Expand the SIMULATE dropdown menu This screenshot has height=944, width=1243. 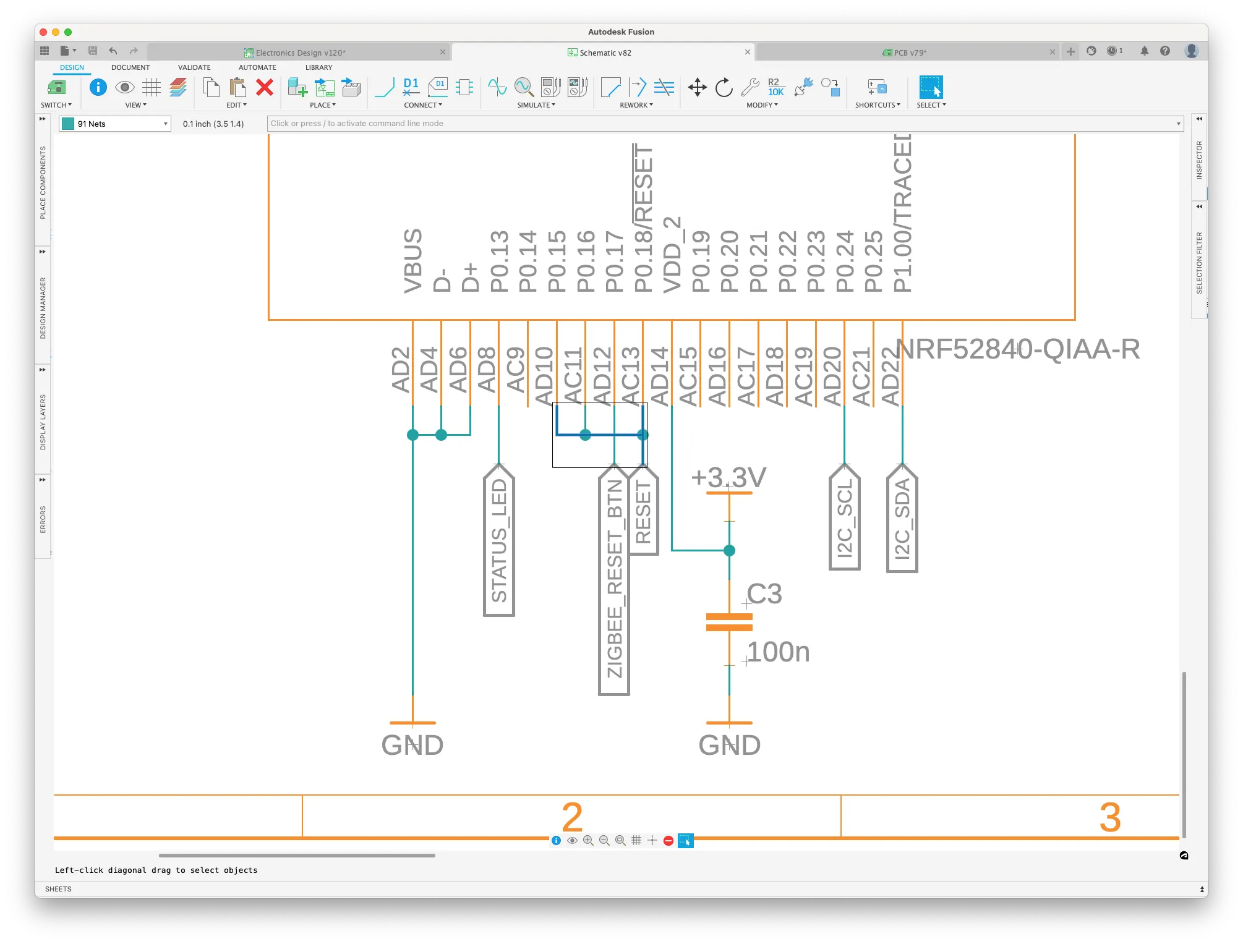536,105
